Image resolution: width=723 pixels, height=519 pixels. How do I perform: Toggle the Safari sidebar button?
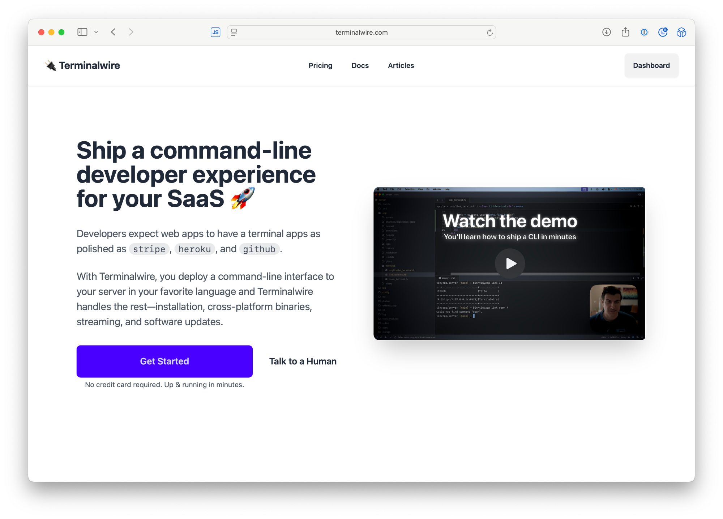82,32
